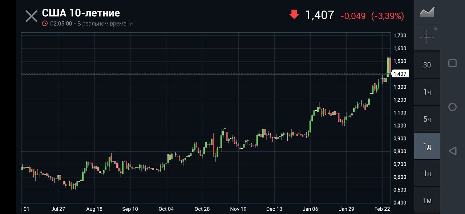Tap the Aug 18 date label
Screen dimensions: 465x214
pyautogui.click(x=94, y=209)
